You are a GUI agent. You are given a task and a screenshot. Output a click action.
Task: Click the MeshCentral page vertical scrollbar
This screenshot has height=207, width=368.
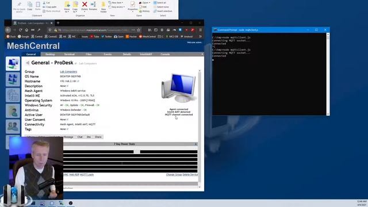pyautogui.click(x=200, y=129)
